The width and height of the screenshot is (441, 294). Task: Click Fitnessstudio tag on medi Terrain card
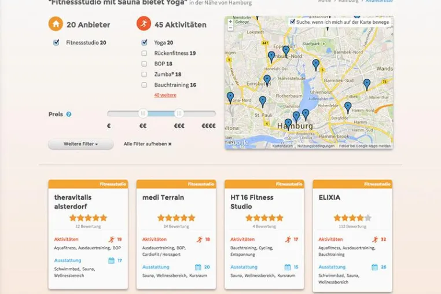201,184
